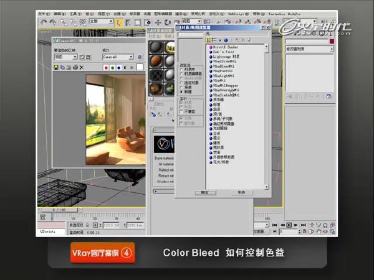Screen dimensions: 374x280
Task: Click the 取消 button in material browser
Action: point(242,192)
